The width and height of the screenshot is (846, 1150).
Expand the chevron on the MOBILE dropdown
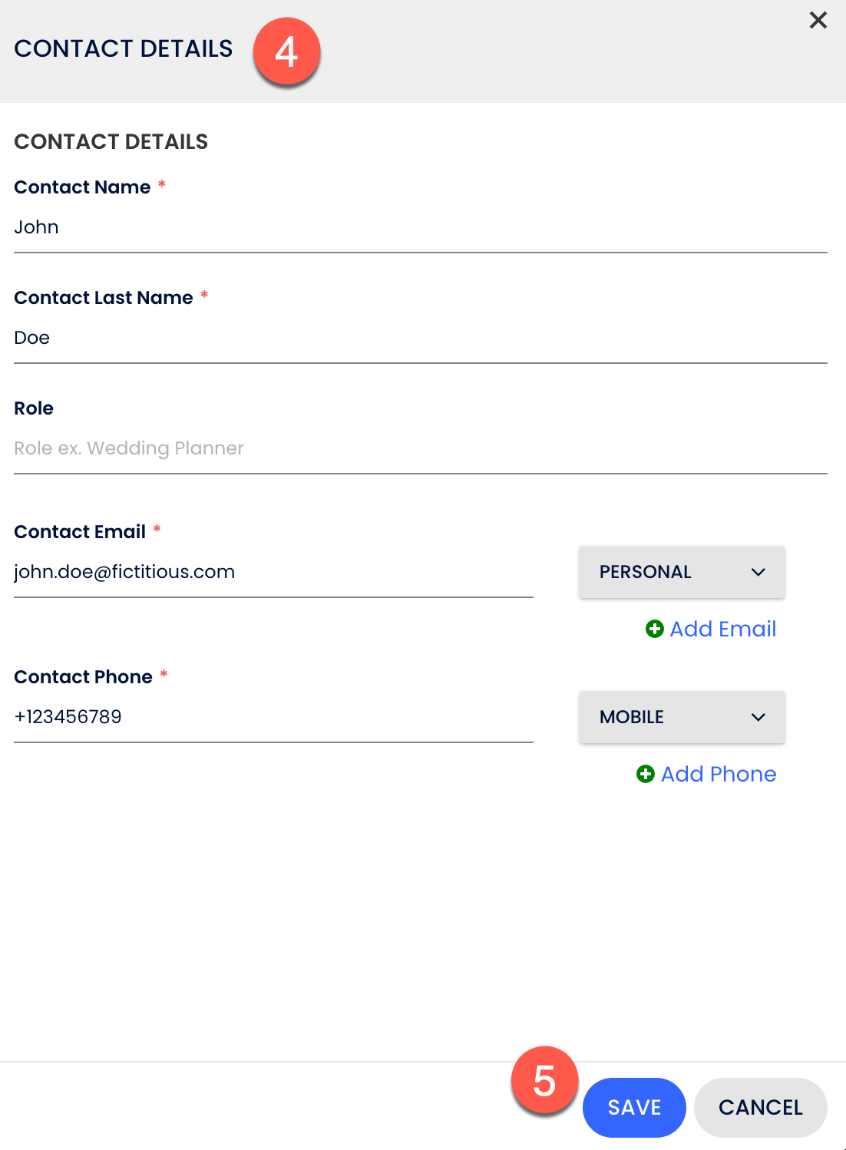tap(758, 717)
